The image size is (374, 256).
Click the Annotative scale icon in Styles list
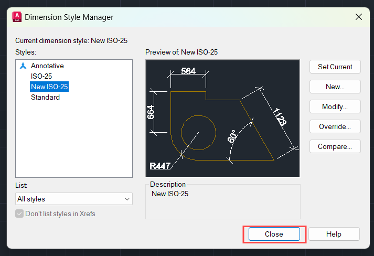click(23, 66)
